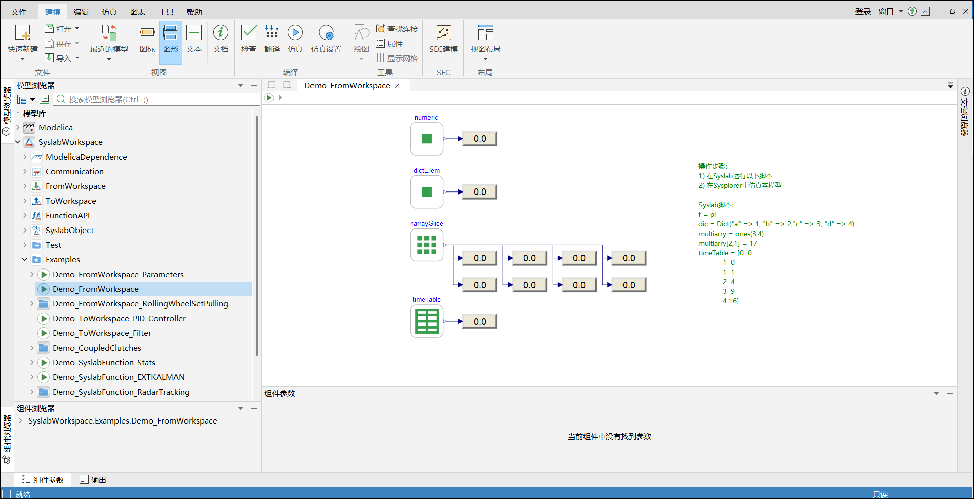Click the 查找连接 find connection tool
974x499 pixels.
tap(397, 29)
